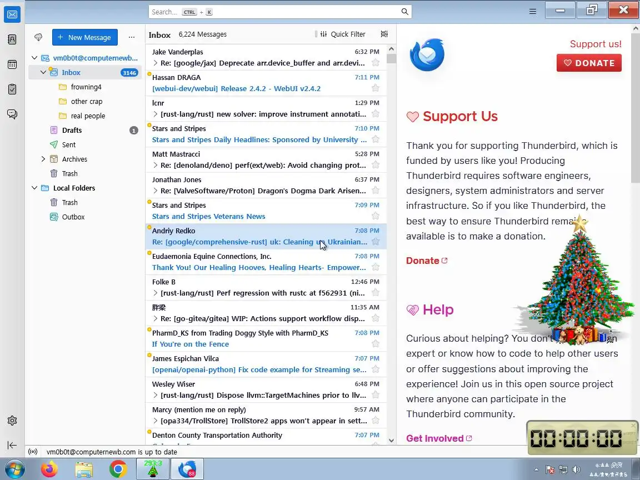
Task: Open the 'other crap' folder
Action: (x=85, y=101)
